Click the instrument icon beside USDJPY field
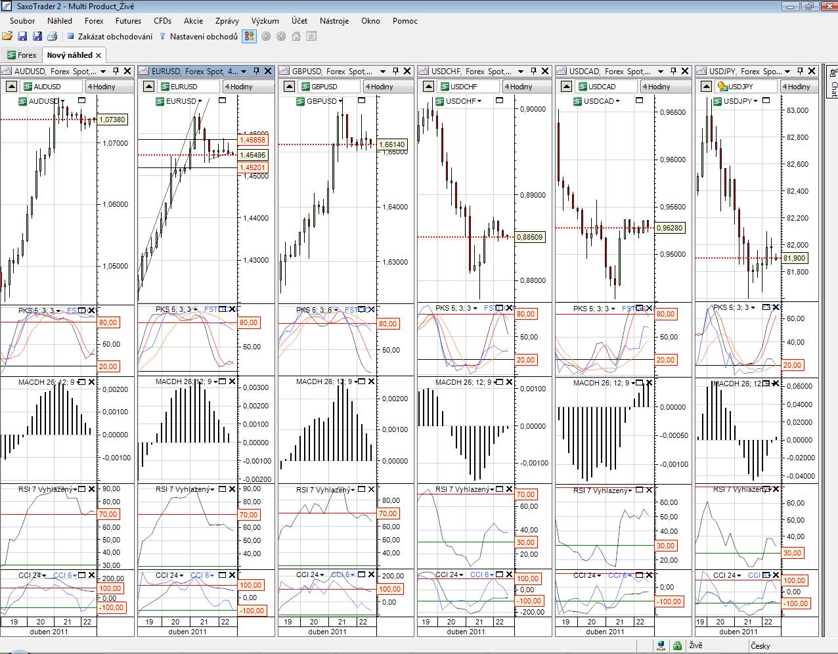Image resolution: width=838 pixels, height=654 pixels. point(722,86)
